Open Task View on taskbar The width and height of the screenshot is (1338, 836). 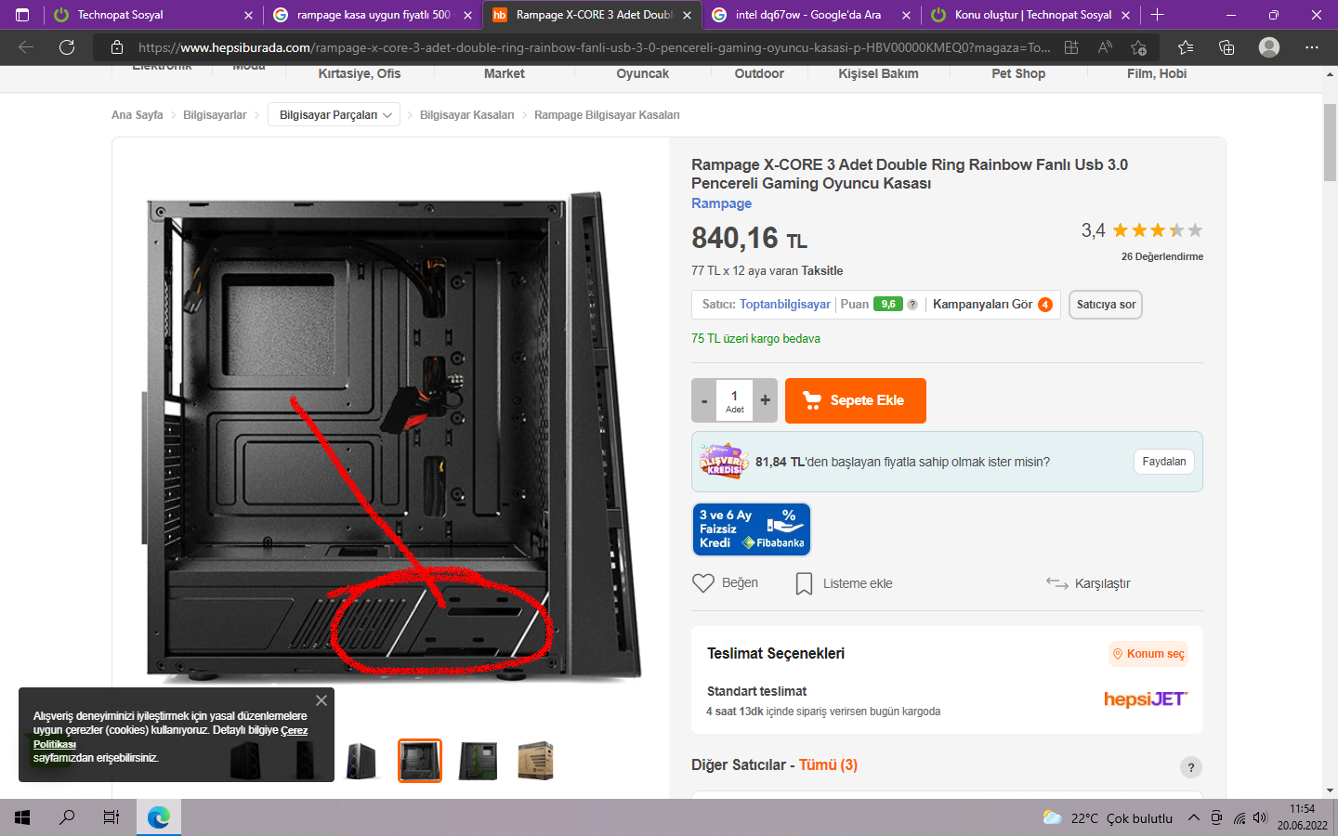(x=111, y=817)
